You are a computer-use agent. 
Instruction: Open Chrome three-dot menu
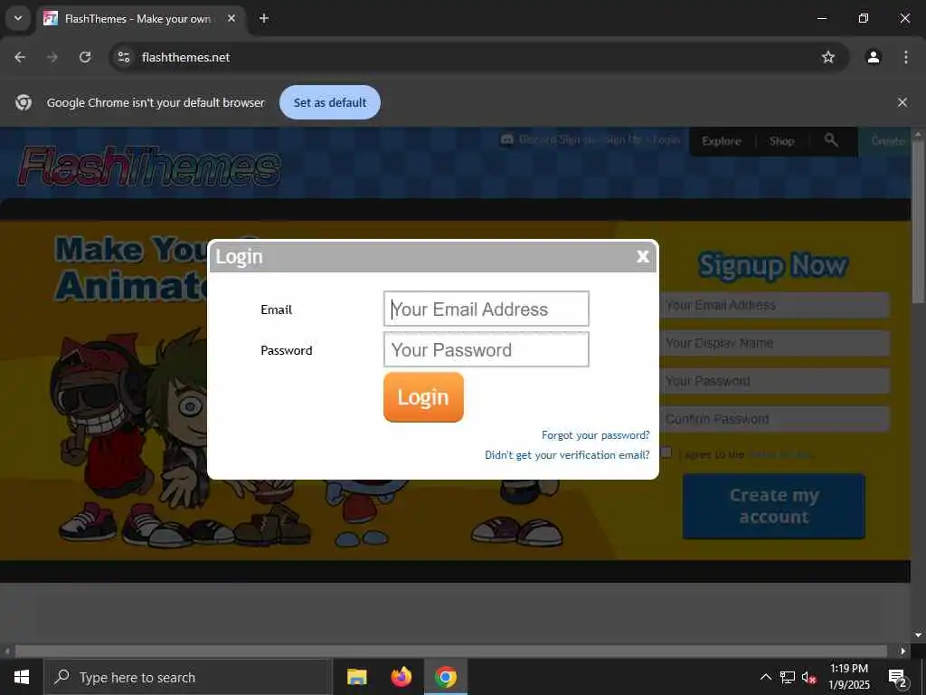pos(906,57)
